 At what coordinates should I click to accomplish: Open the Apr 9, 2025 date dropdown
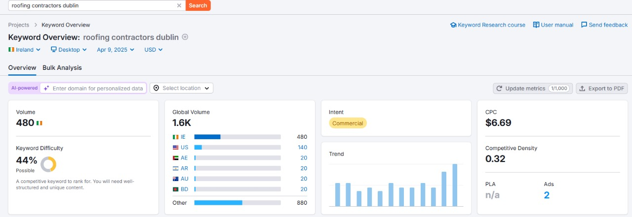[116, 50]
